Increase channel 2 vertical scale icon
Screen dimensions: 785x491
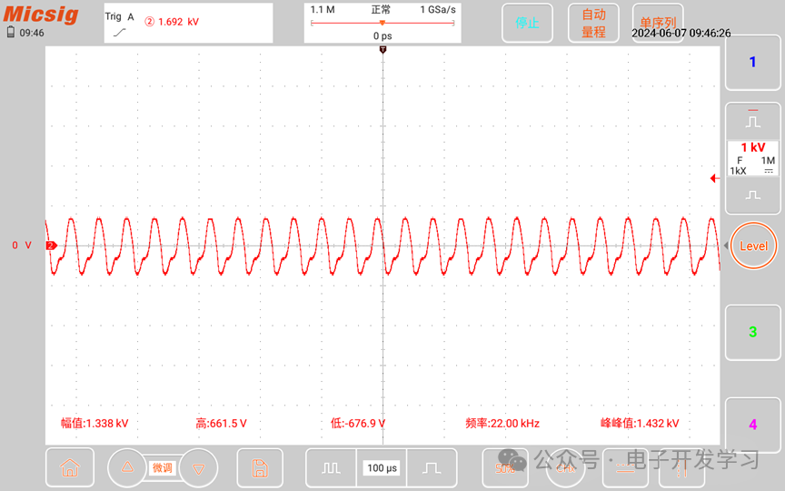click(x=752, y=119)
